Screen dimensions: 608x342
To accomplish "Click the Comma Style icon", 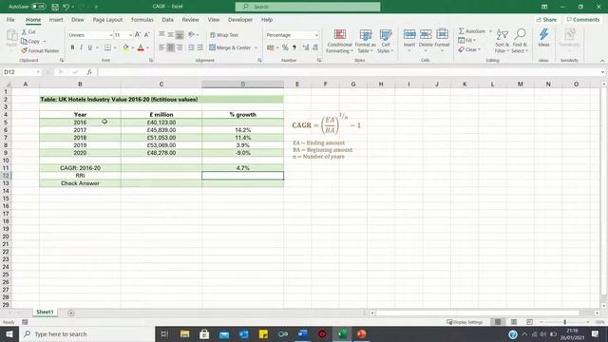I will 294,47.
